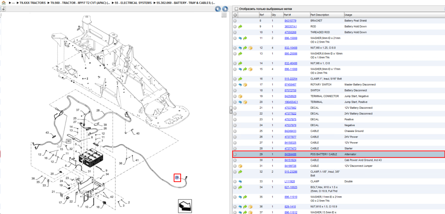Sort by Usage column header
The image size is (445, 214).
click(348, 15)
